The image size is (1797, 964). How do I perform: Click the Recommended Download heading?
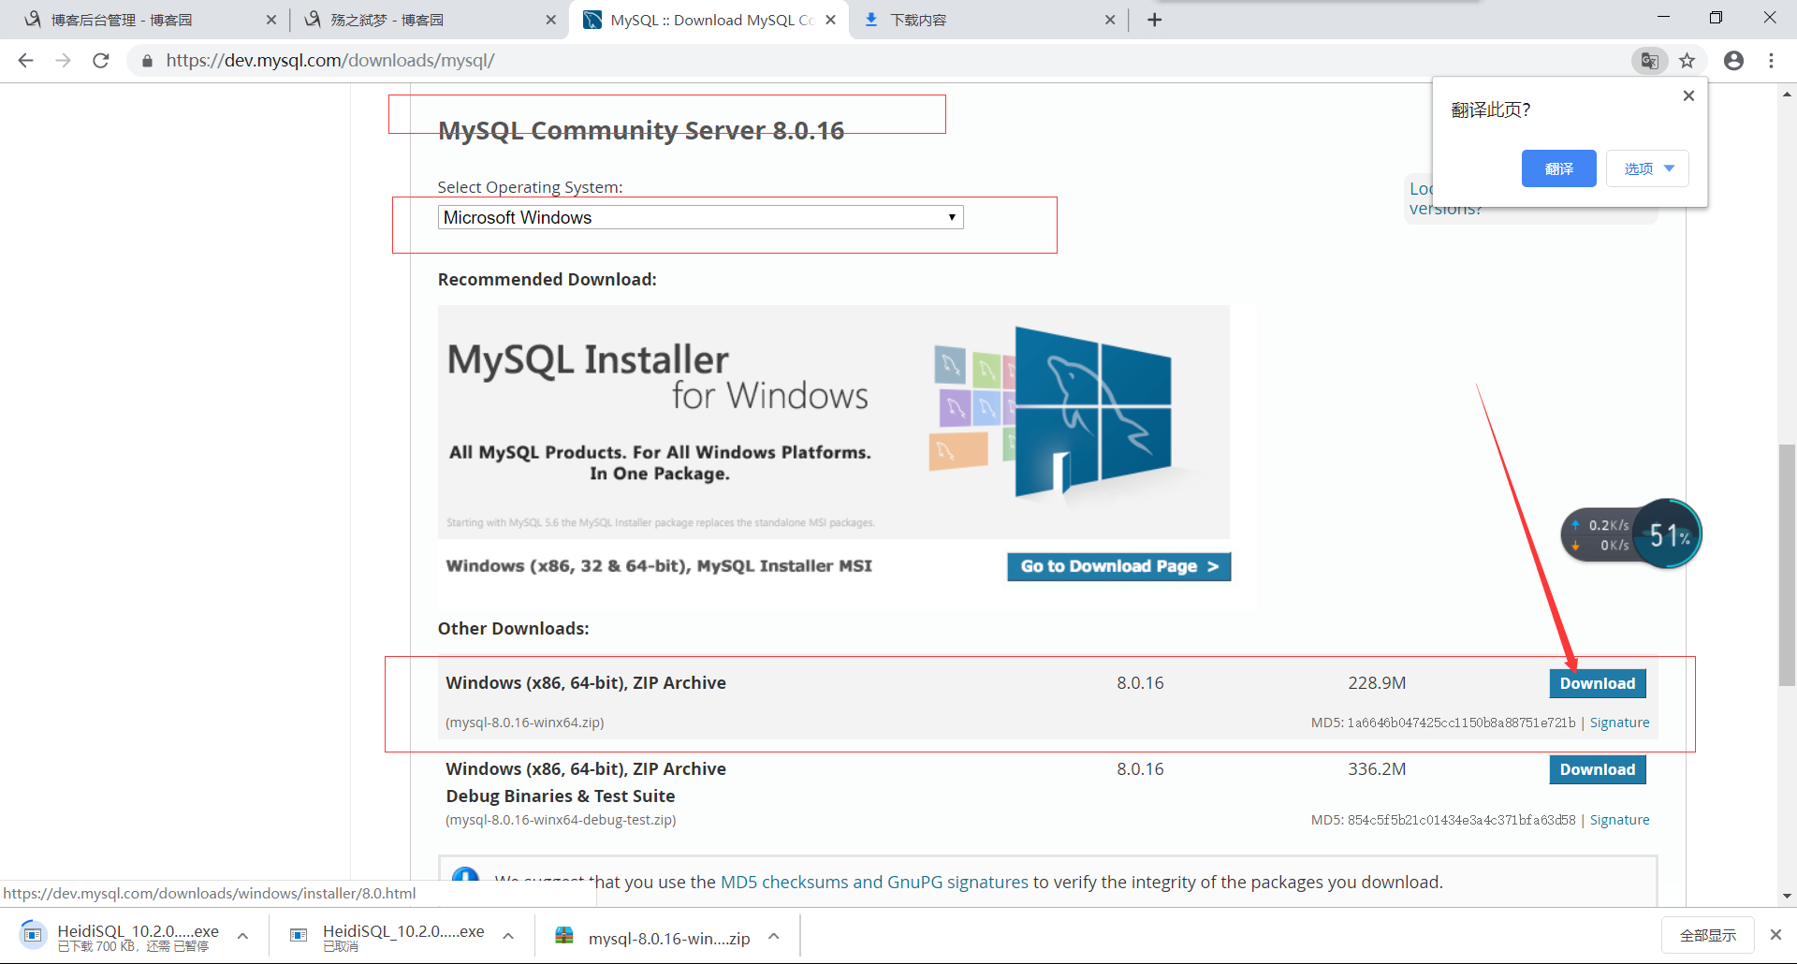548,280
